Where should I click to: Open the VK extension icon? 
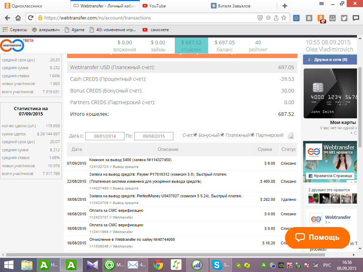click(x=309, y=18)
